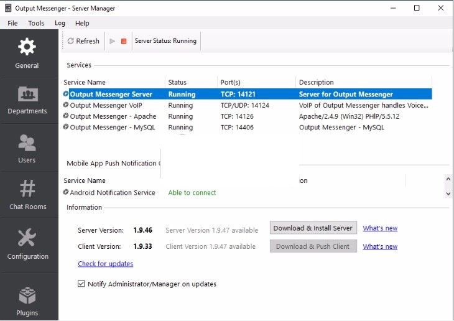Image resolution: width=454 pixels, height=321 pixels.
Task: Select the Output Messenger VoIP service row
Action: [x=106, y=105]
